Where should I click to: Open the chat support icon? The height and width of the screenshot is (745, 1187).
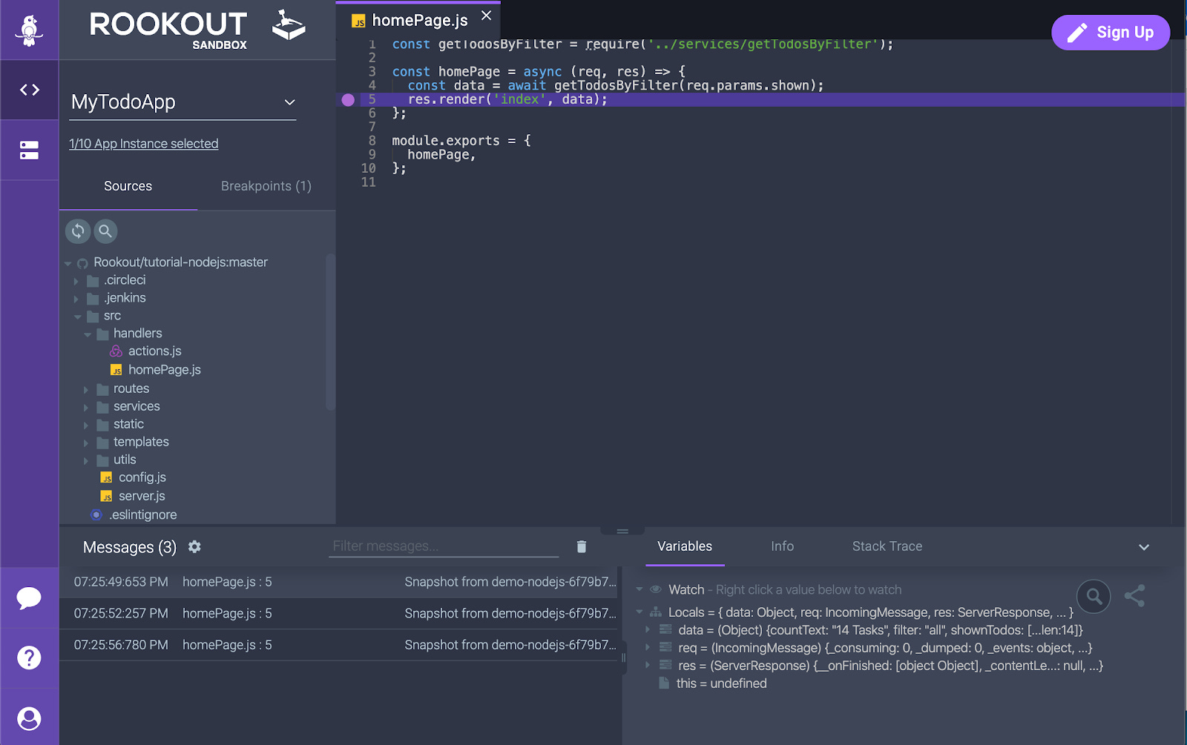point(30,597)
